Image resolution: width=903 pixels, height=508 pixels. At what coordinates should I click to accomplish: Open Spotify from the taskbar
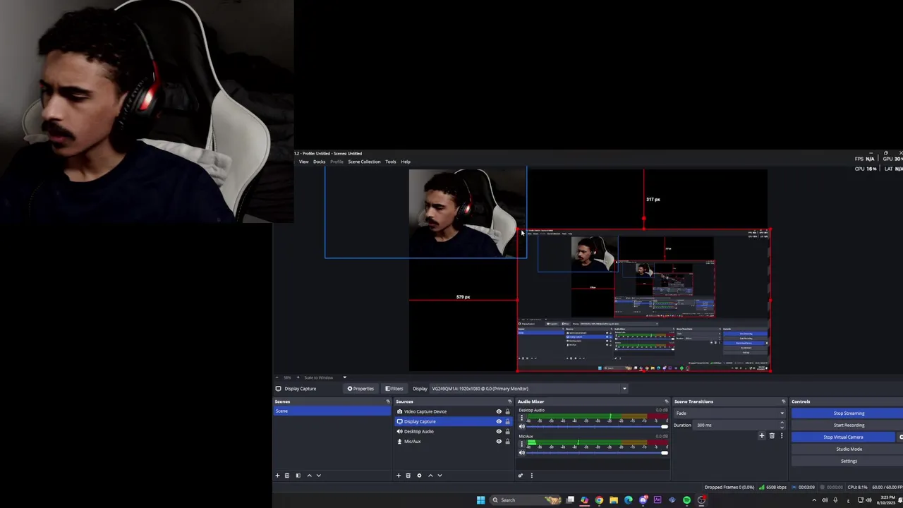coord(686,500)
